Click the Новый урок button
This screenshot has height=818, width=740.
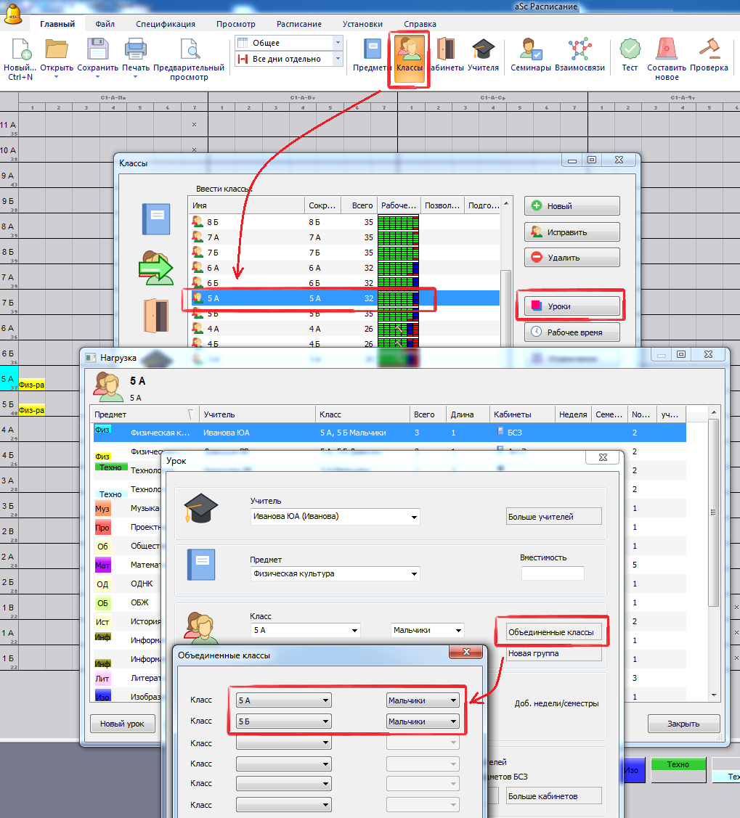[122, 724]
